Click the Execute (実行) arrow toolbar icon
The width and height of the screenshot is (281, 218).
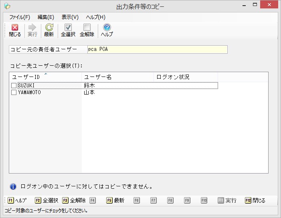click(x=32, y=28)
